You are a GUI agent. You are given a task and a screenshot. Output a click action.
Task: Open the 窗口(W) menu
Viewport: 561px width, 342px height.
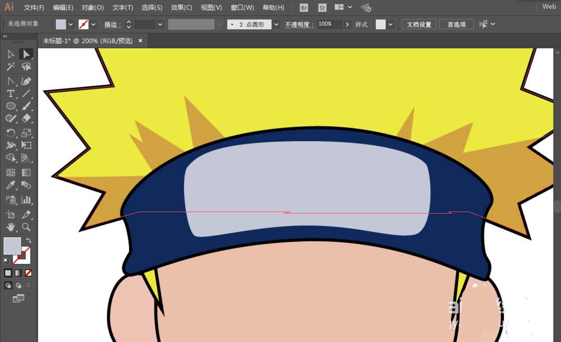tap(242, 7)
